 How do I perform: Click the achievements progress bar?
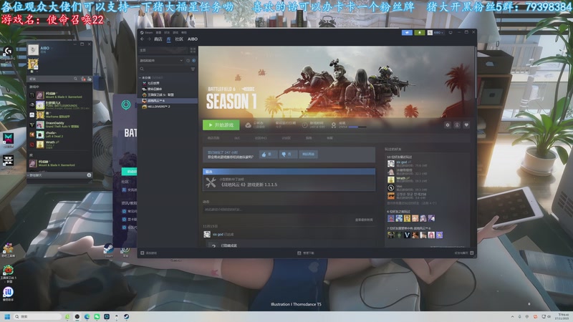click(357, 127)
